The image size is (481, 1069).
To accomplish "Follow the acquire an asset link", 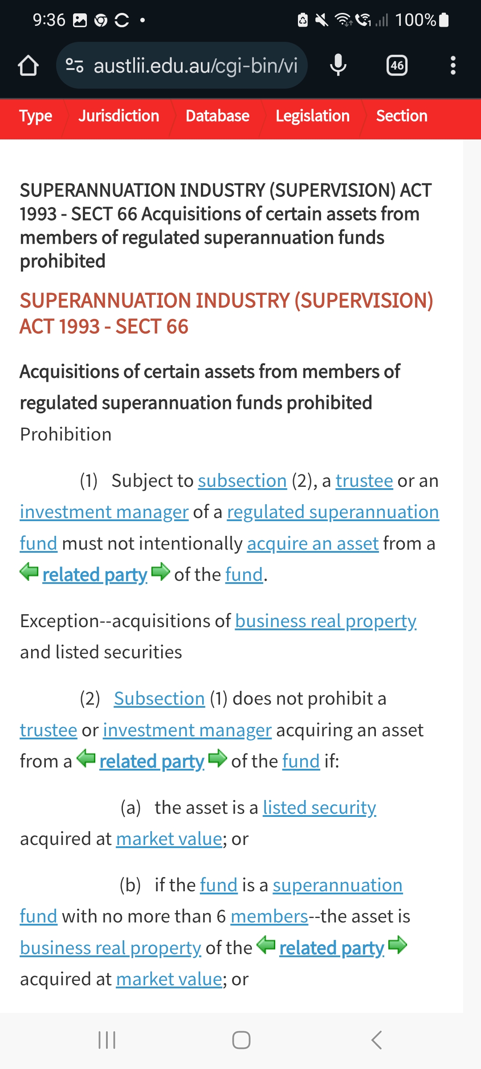I will click(313, 543).
